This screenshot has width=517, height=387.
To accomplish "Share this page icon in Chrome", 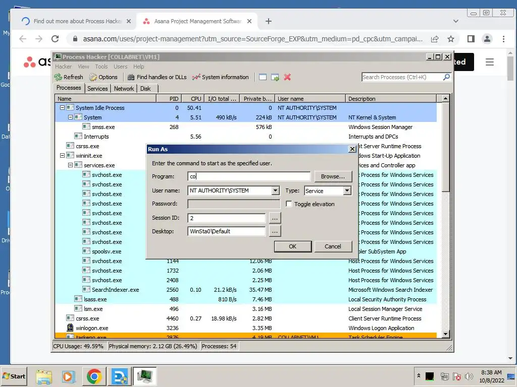I will click(435, 39).
